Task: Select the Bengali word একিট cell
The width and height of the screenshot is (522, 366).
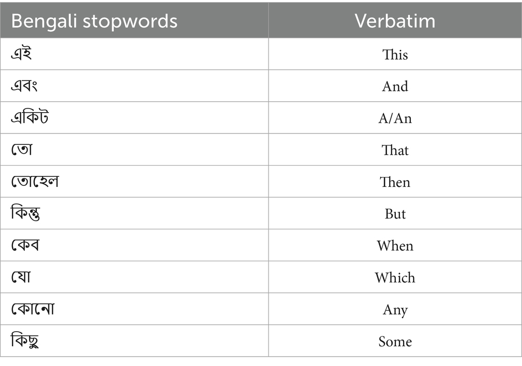Action: click(x=30, y=118)
